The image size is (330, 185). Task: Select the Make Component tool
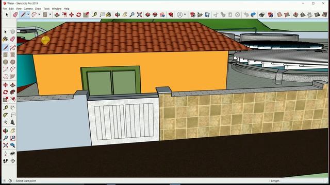pos(12,32)
